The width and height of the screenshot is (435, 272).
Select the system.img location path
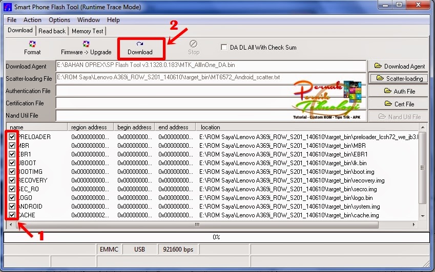click(289, 207)
